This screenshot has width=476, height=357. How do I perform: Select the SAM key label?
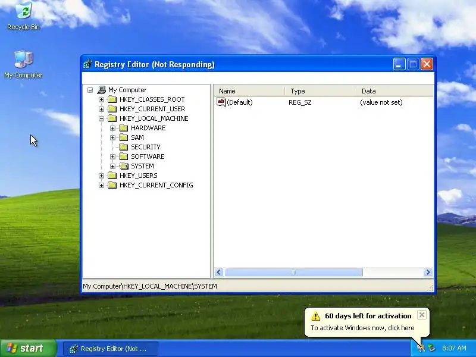click(137, 137)
